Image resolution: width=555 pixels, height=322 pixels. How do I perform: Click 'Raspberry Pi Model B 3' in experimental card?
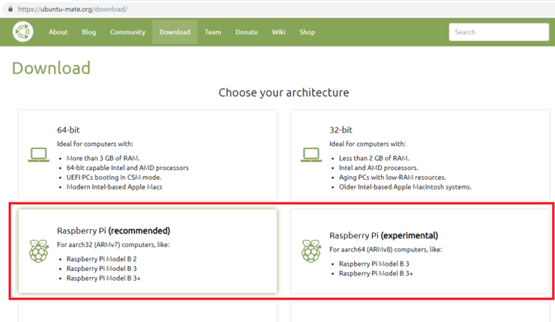click(x=374, y=264)
